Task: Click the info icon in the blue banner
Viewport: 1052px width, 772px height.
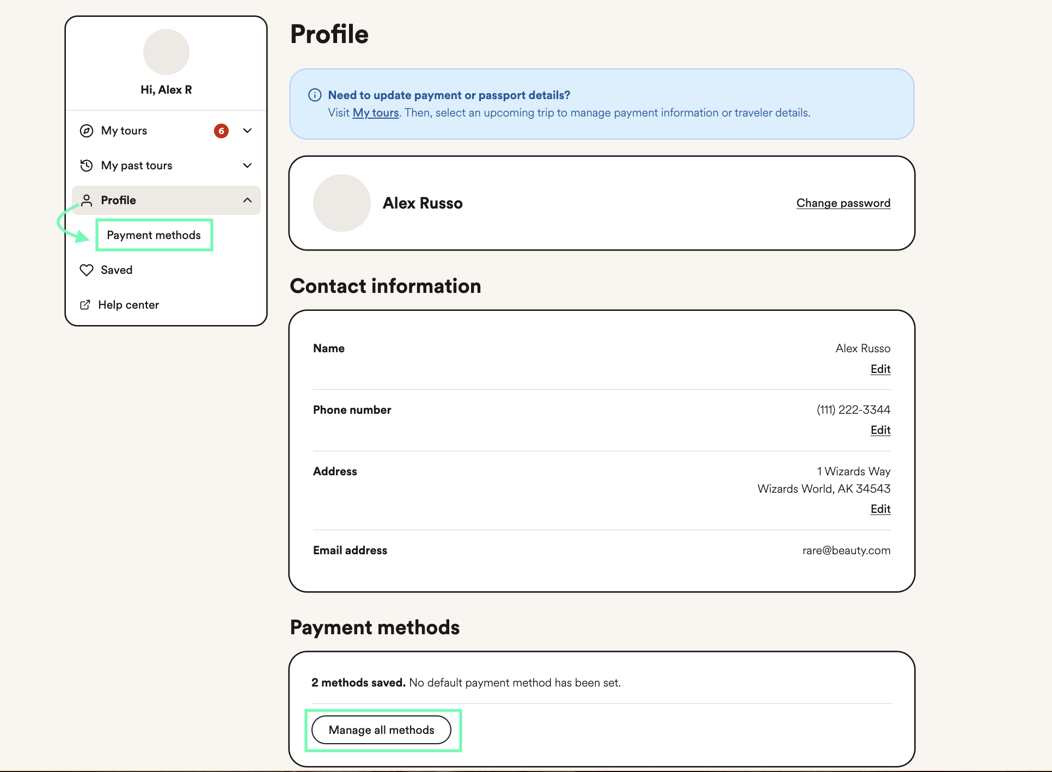Action: point(314,95)
